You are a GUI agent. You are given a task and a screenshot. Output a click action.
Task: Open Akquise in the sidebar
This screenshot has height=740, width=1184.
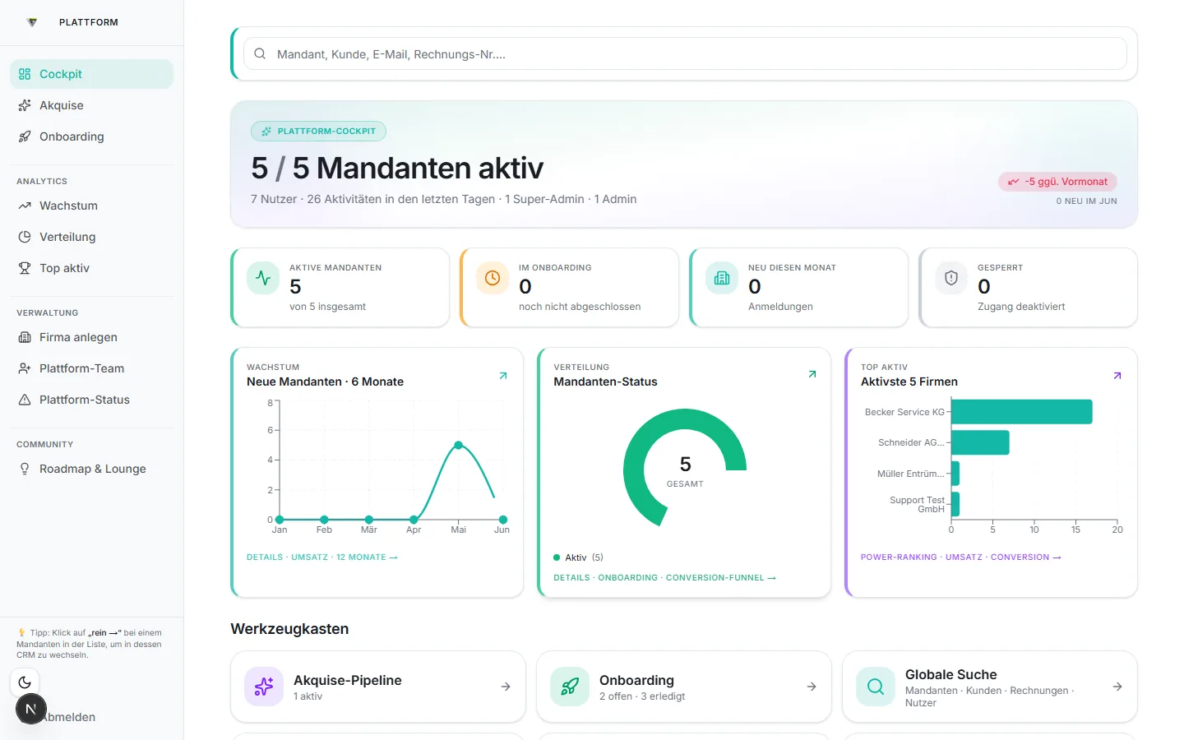click(x=91, y=105)
